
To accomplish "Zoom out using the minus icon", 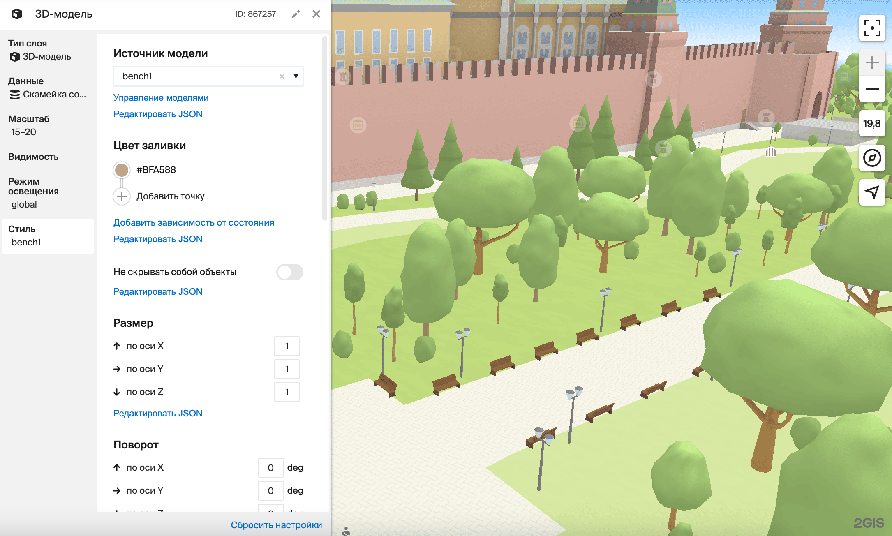I will (871, 89).
